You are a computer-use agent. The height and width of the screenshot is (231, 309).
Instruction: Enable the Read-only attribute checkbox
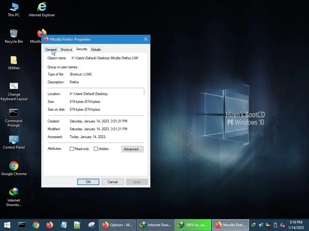coord(72,149)
